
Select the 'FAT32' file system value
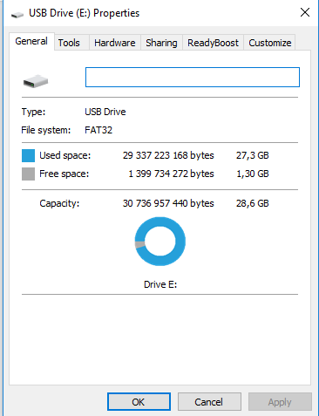click(x=98, y=130)
